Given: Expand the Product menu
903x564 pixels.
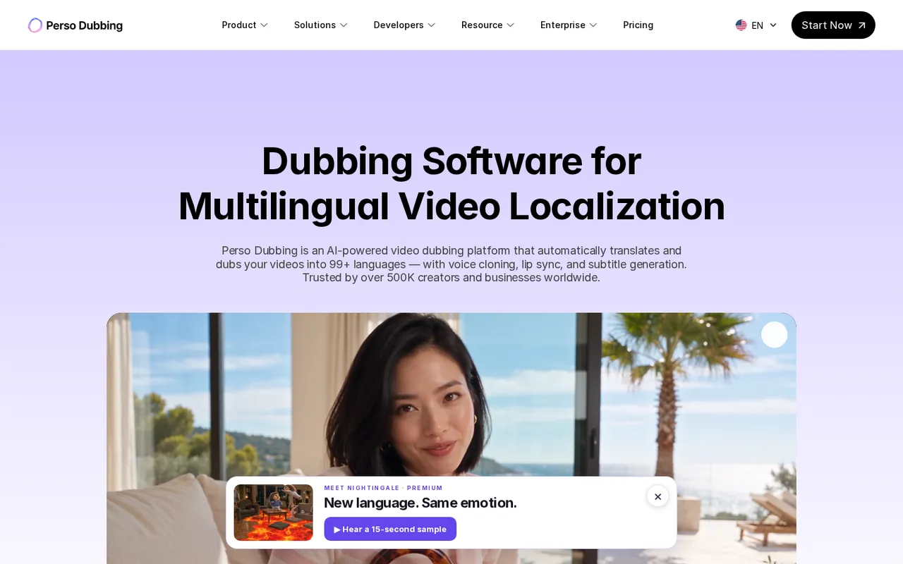Looking at the screenshot, I should [245, 25].
